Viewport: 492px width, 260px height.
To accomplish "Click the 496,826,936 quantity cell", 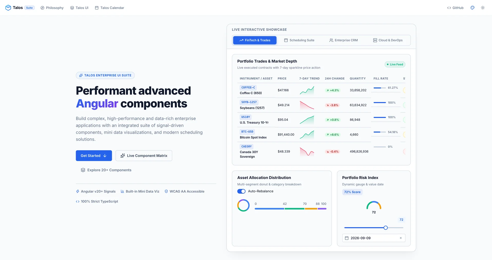I will pyautogui.click(x=359, y=152).
